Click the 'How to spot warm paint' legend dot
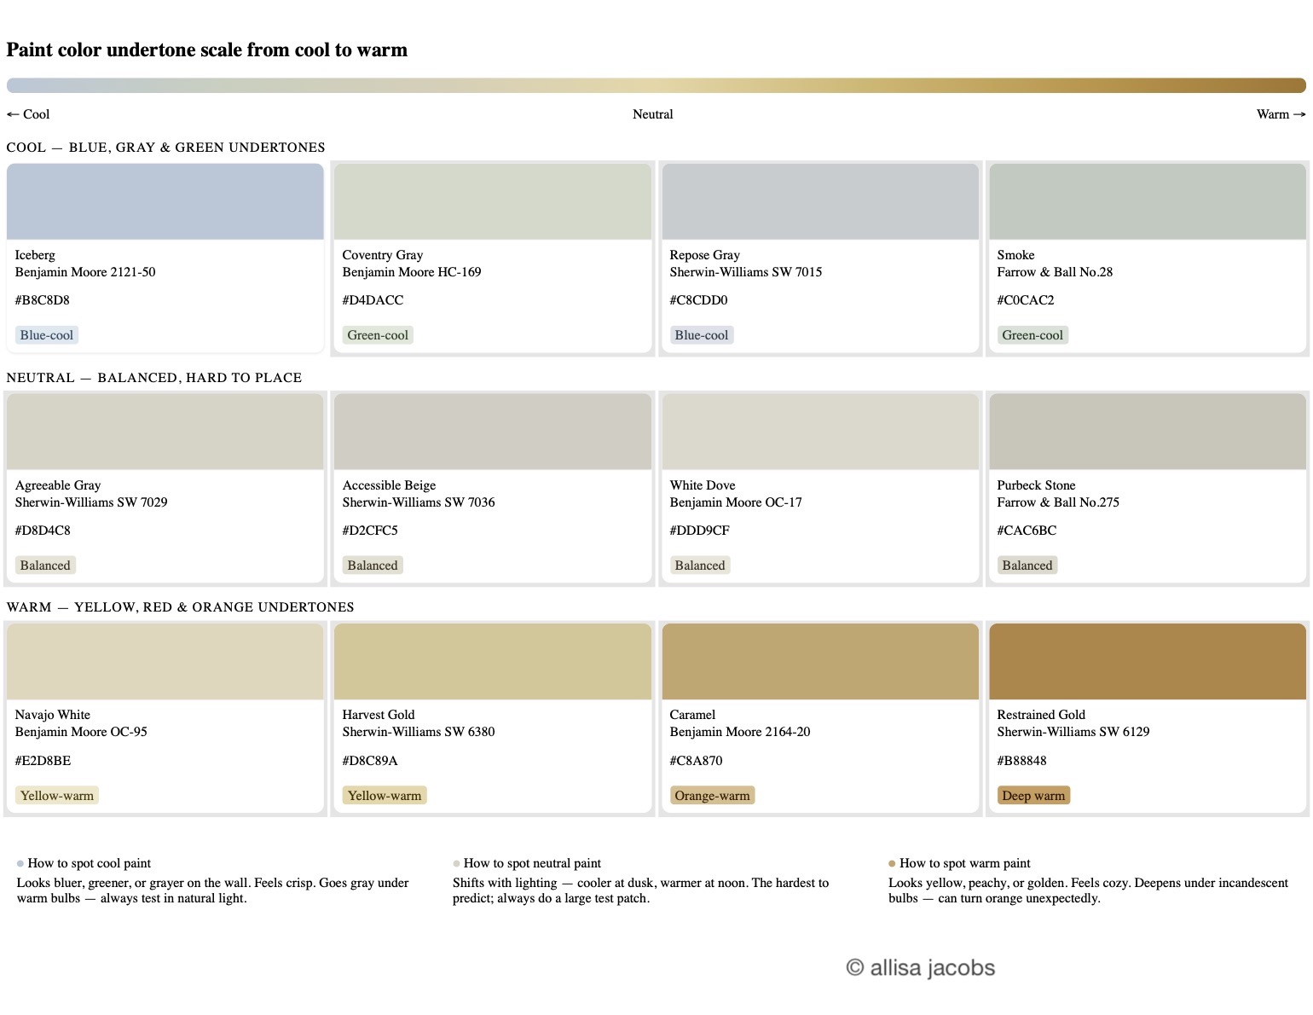 [892, 863]
